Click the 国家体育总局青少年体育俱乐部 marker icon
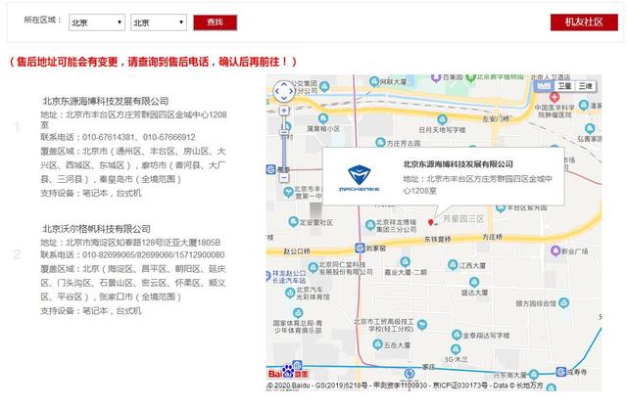627x408 pixels. coord(298,313)
